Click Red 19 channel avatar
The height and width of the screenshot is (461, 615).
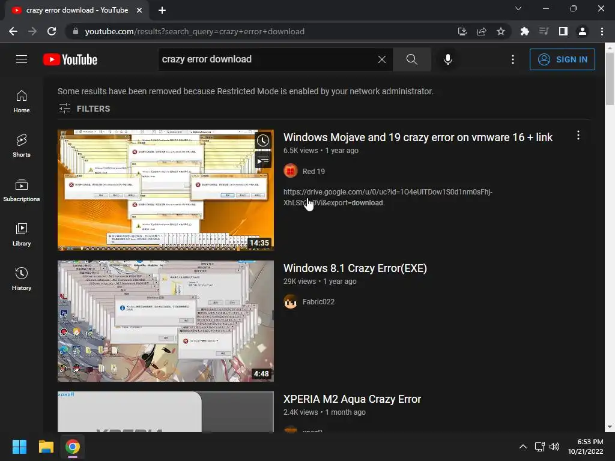pyautogui.click(x=291, y=171)
